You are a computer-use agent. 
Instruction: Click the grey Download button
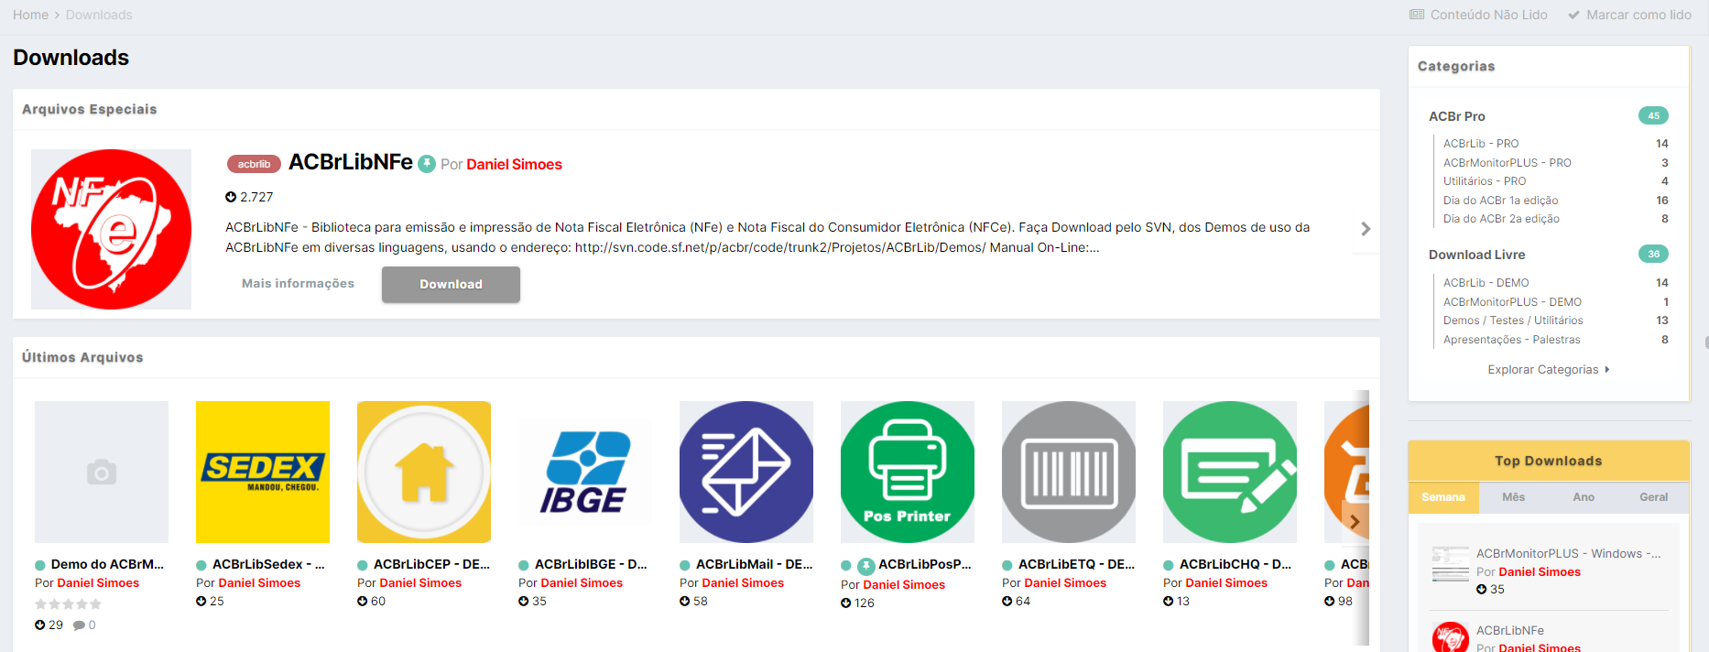(451, 284)
